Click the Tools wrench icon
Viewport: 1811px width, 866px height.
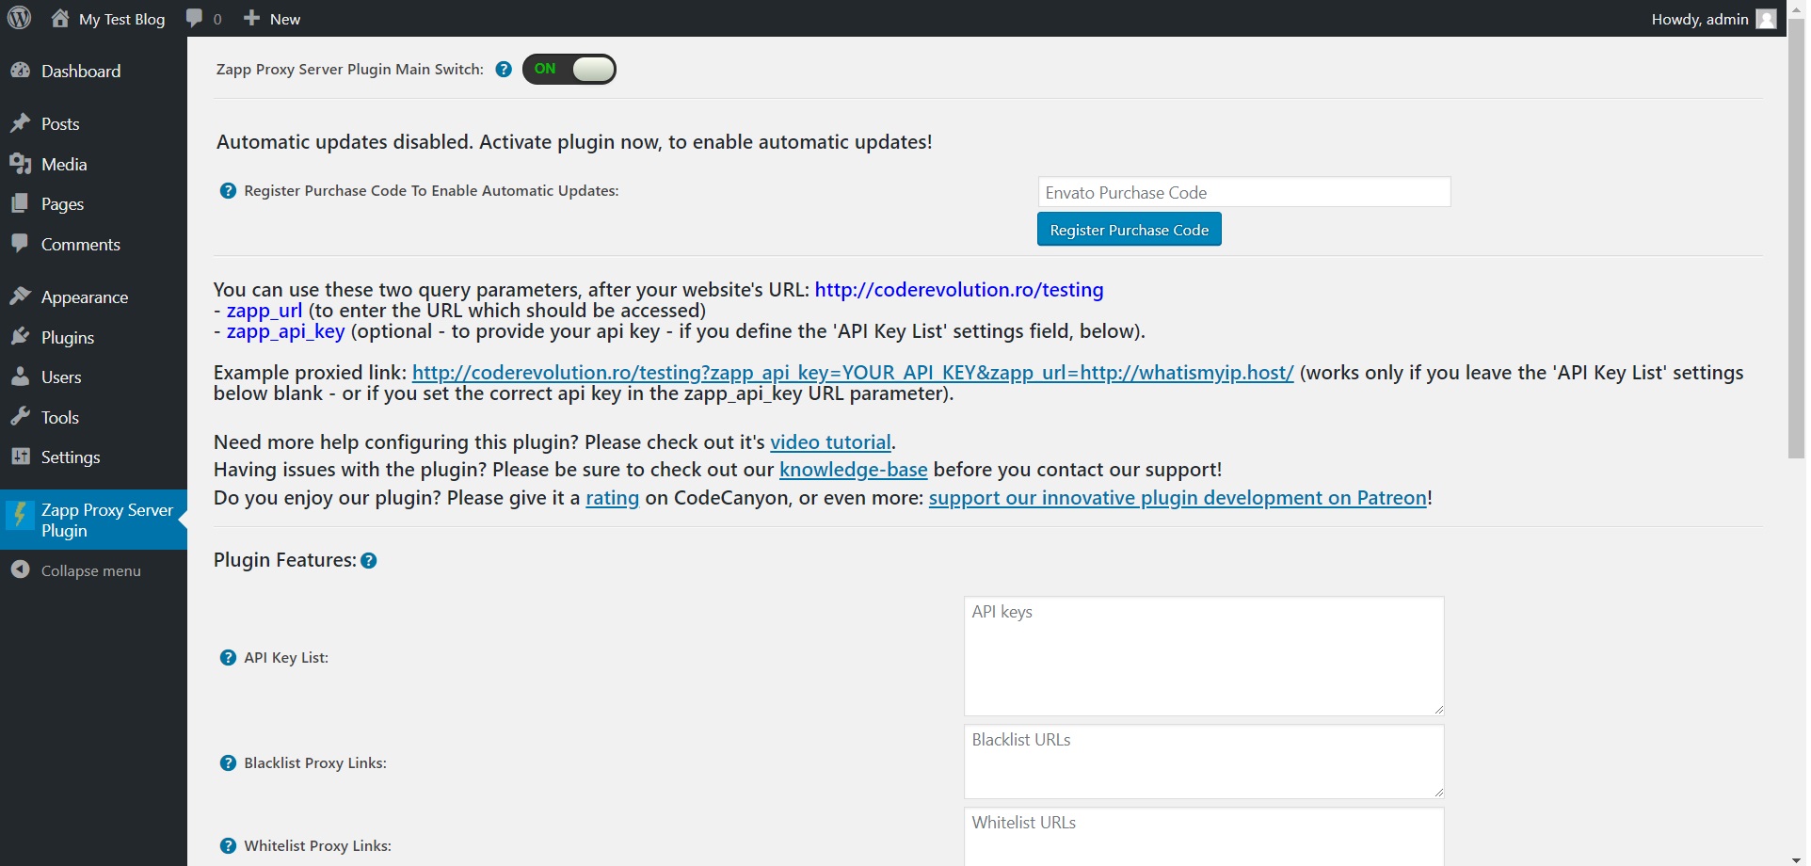[x=20, y=417]
